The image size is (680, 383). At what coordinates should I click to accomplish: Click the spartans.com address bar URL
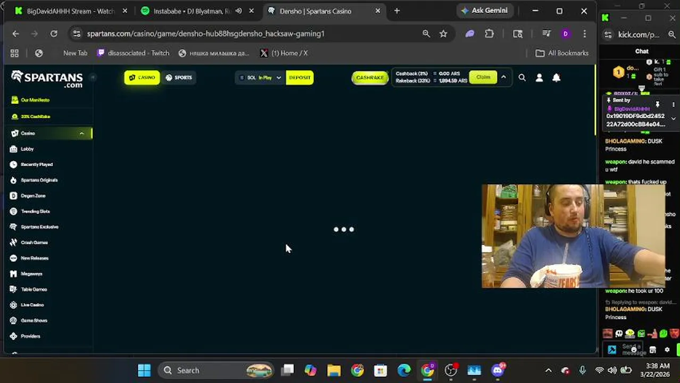click(x=205, y=34)
